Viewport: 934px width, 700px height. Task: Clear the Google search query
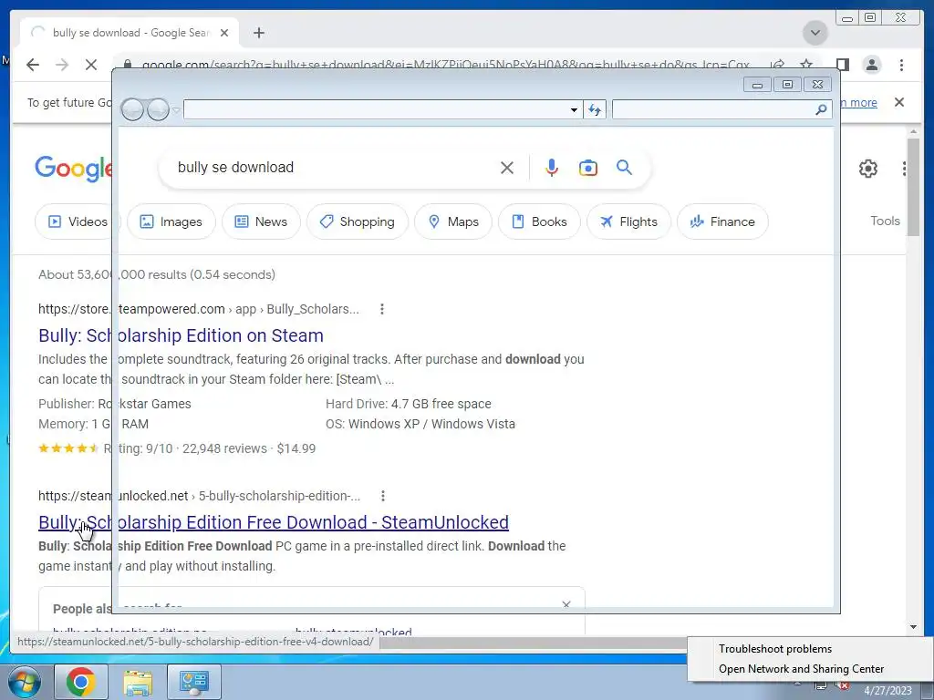(507, 168)
